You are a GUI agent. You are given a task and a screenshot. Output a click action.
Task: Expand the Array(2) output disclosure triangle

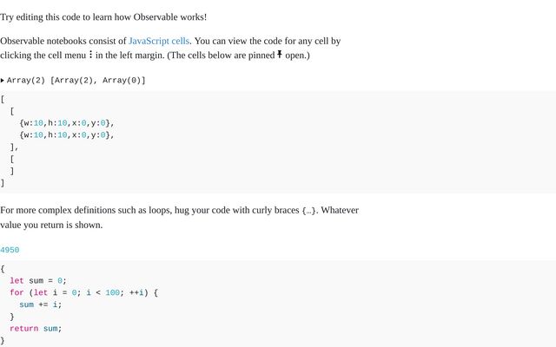[2, 81]
